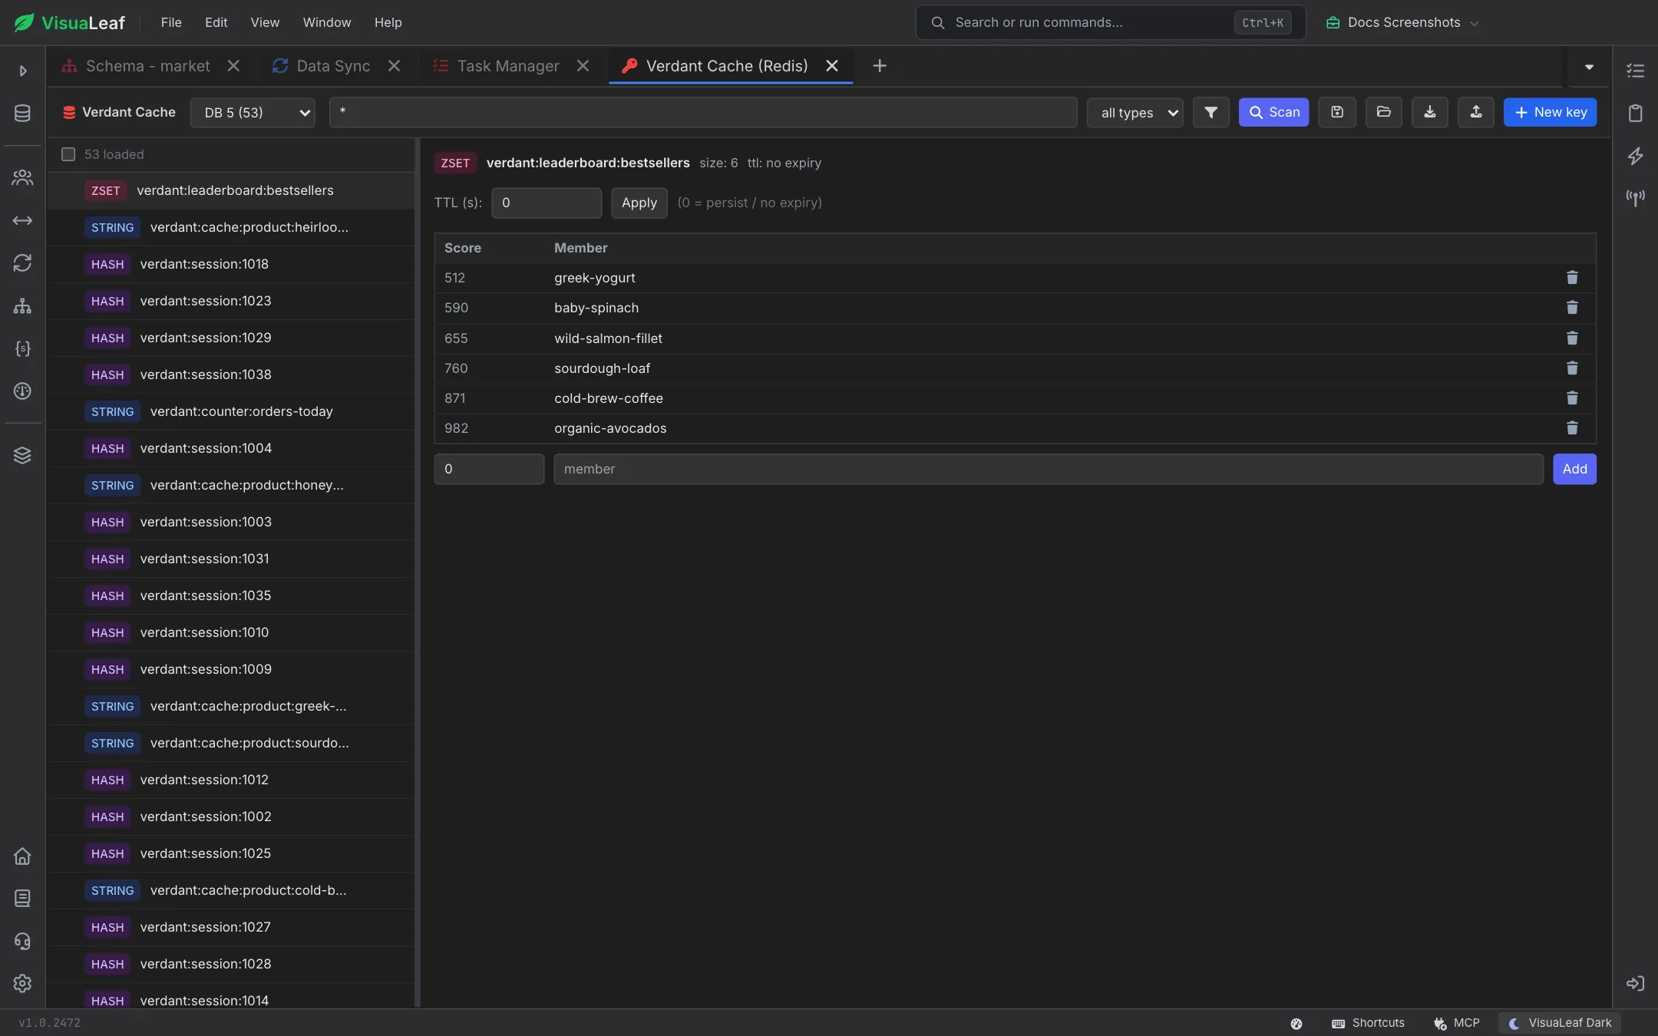1658x1036 pixels.
Task: Delete the sourdough-loaf member via trash icon
Action: tap(1572, 368)
